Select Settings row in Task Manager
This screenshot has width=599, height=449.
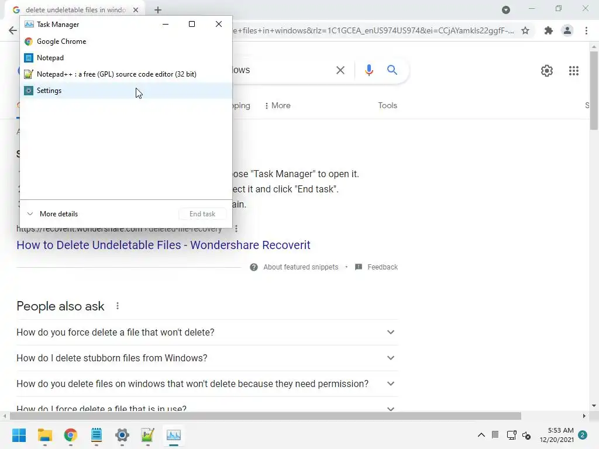(126, 91)
